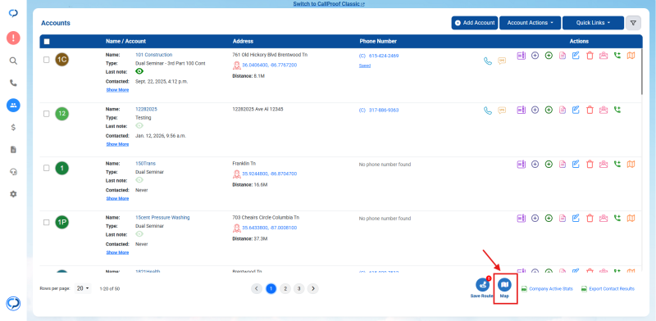Screen dimensions: 656x321
Task: Edit the 101 Construction account
Action: coord(576,55)
